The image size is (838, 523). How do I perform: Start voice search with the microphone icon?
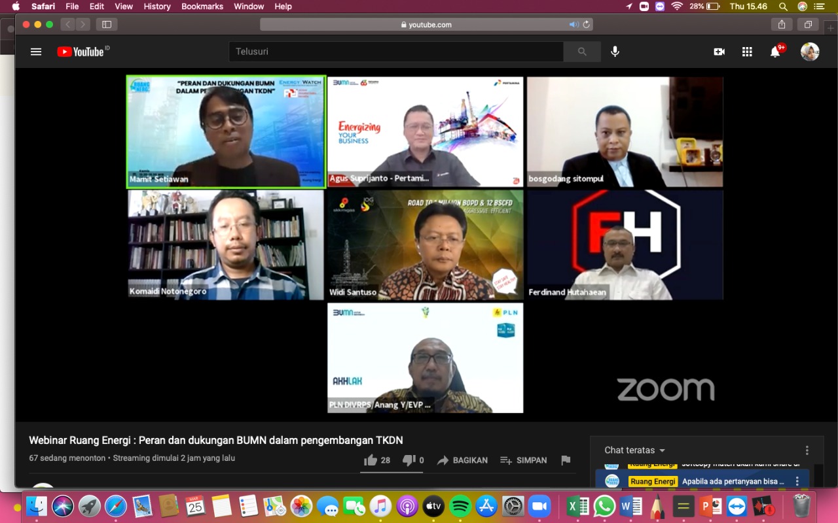pyautogui.click(x=615, y=52)
